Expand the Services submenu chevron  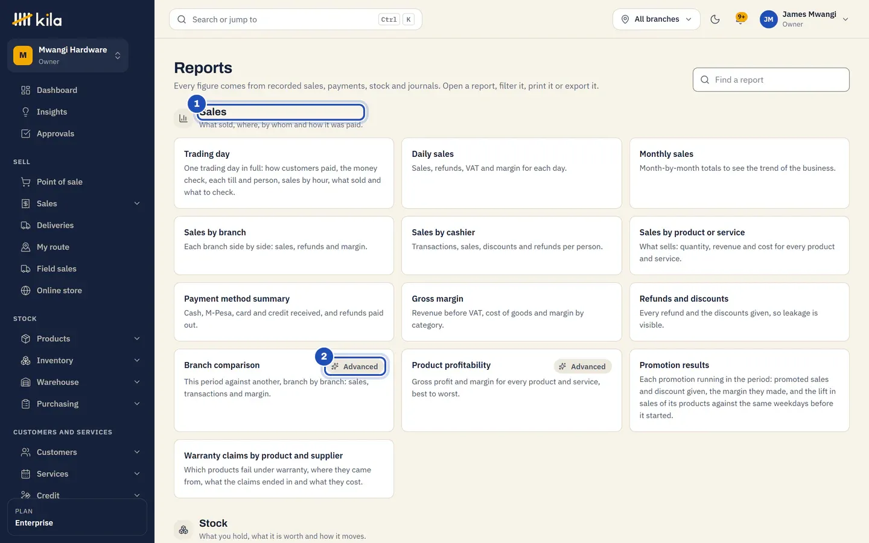coord(137,474)
